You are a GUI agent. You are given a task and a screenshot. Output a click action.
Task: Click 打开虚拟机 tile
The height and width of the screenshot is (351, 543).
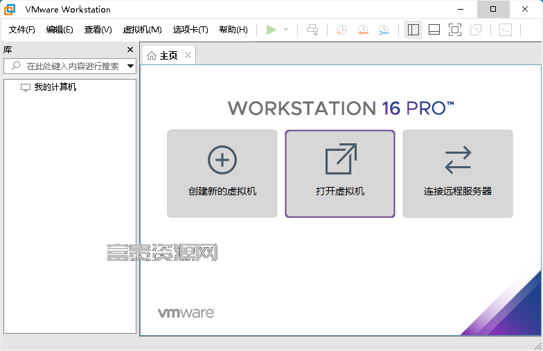[x=340, y=174]
